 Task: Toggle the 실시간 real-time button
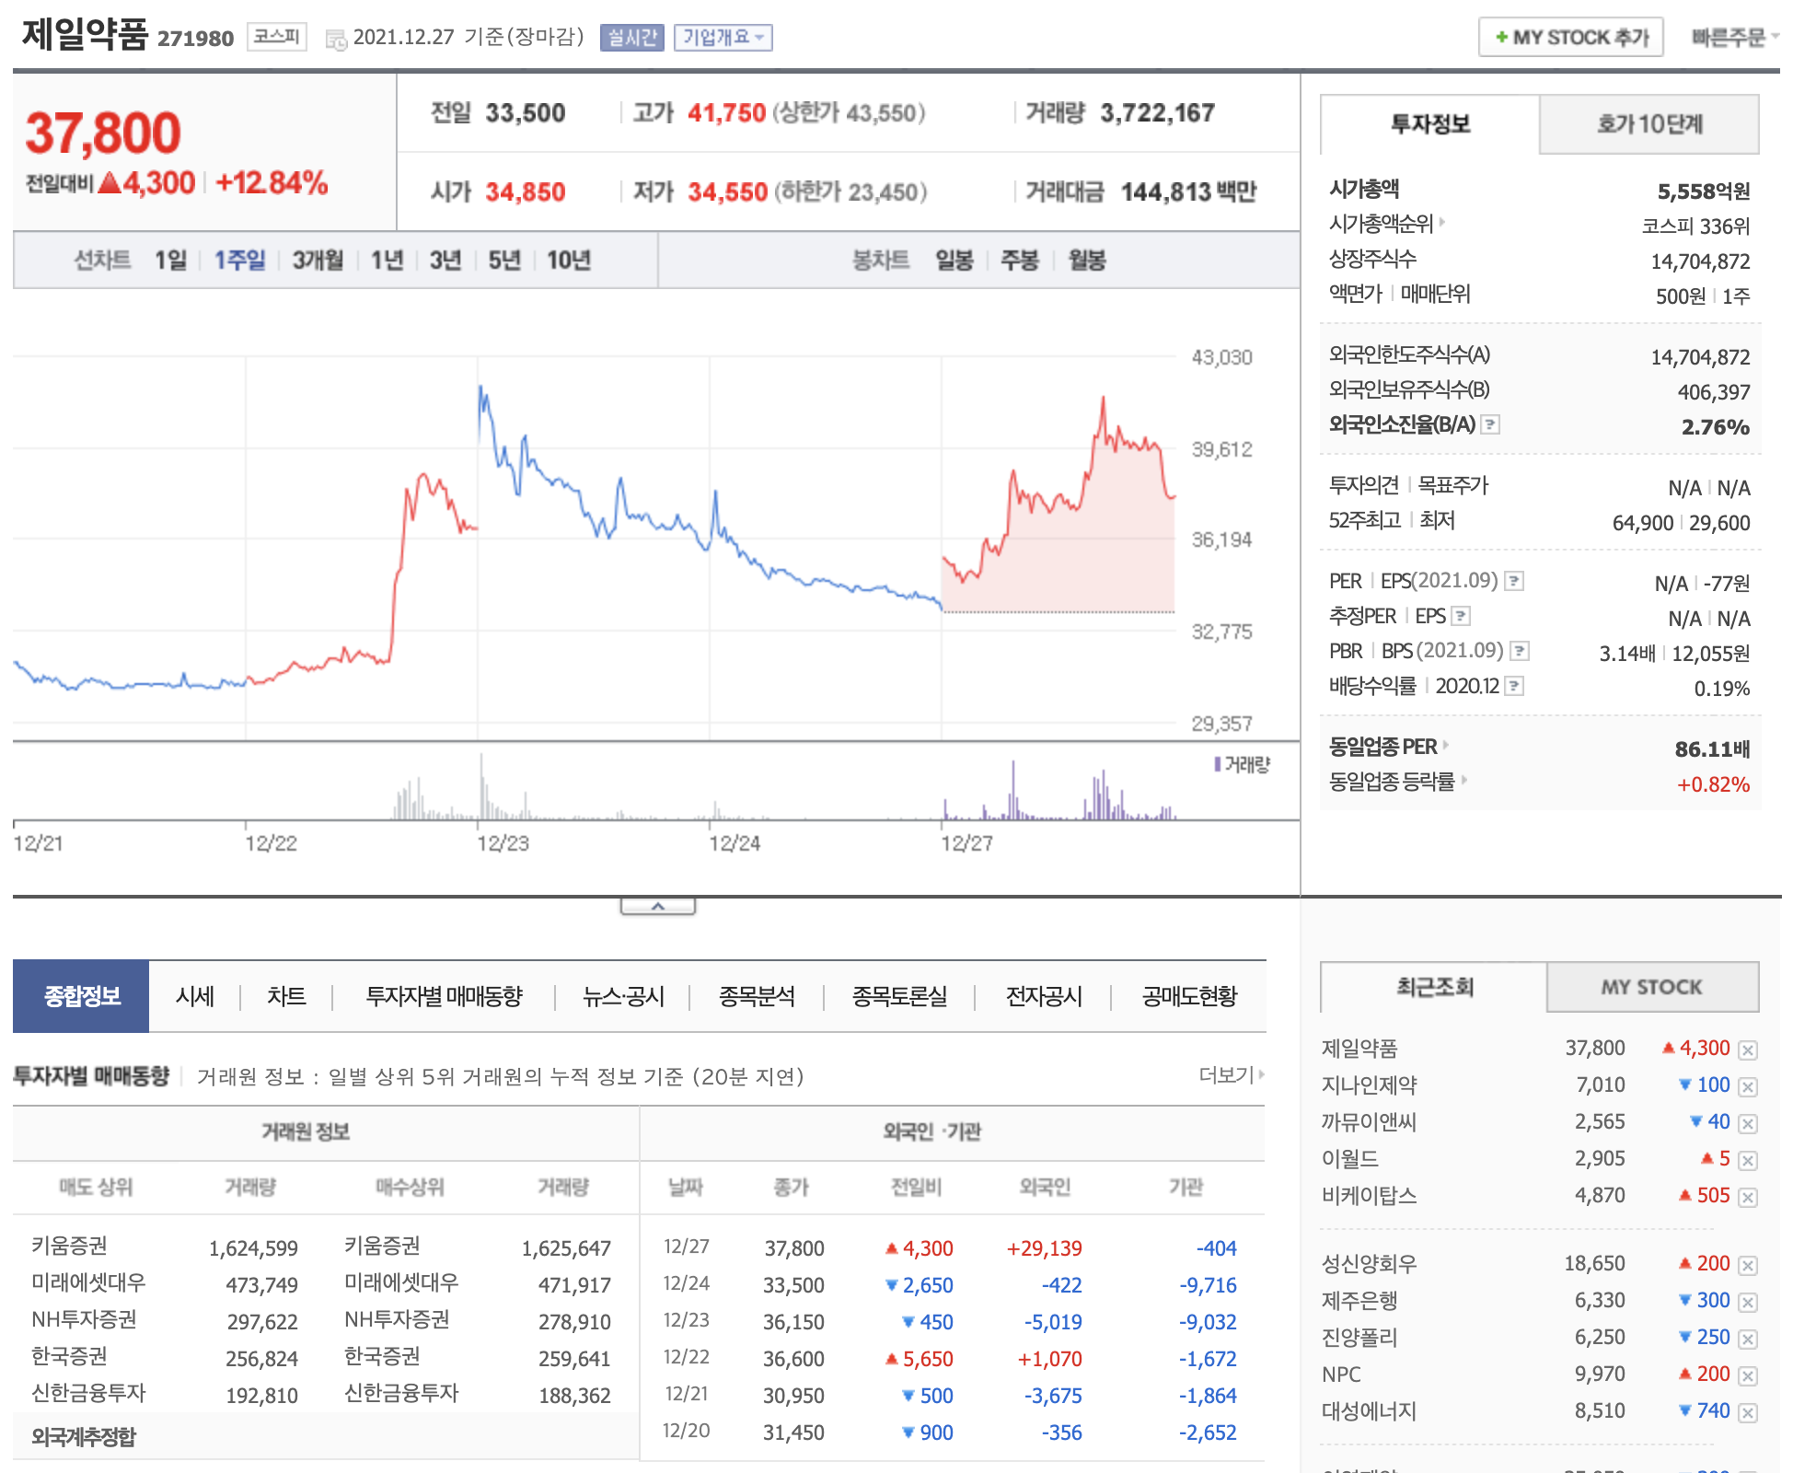tap(631, 38)
